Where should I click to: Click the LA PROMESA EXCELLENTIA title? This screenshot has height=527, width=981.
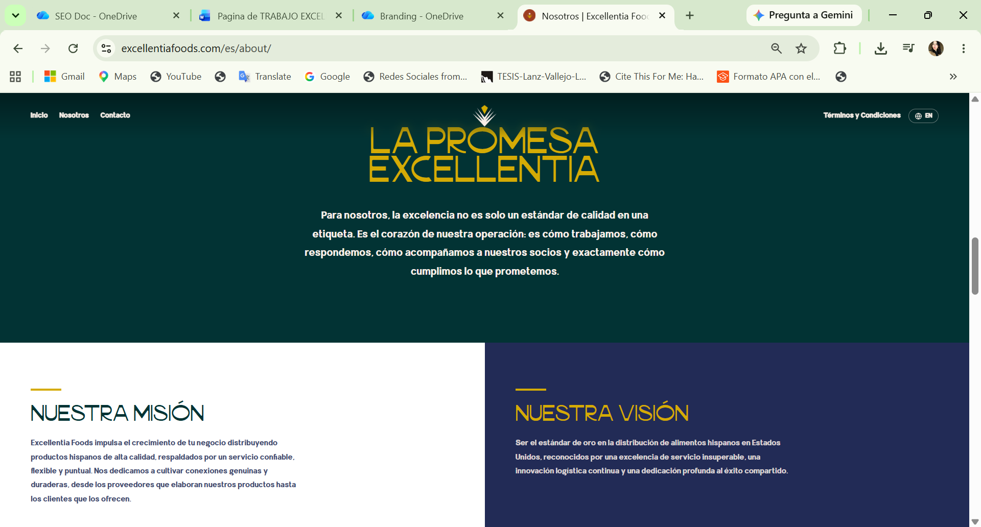click(484, 155)
